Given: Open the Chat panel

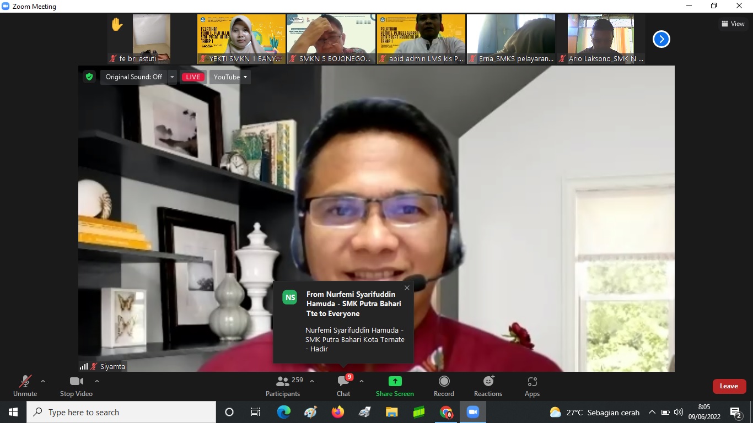Looking at the screenshot, I should 343,386.
